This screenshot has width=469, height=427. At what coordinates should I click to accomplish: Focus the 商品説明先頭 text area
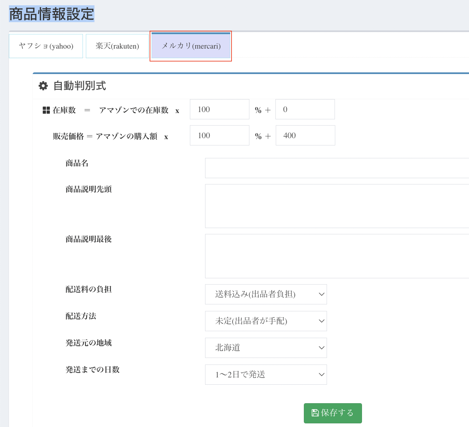coord(337,206)
